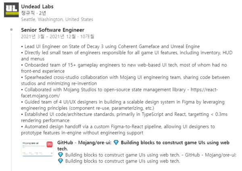This screenshot has width=242, height=171.
Task: Click the link description text under GitHub title
Action: 147,158
